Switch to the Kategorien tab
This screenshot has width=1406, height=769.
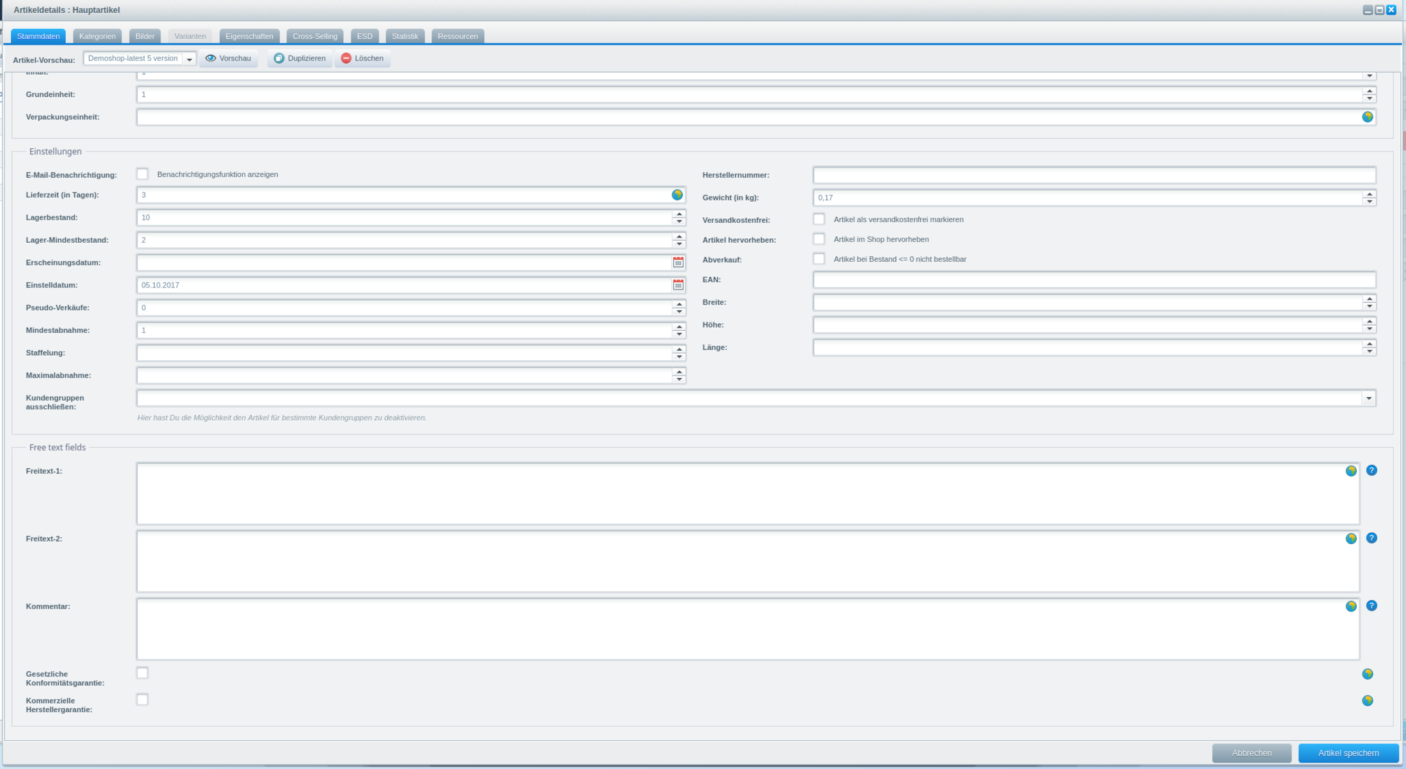[97, 36]
